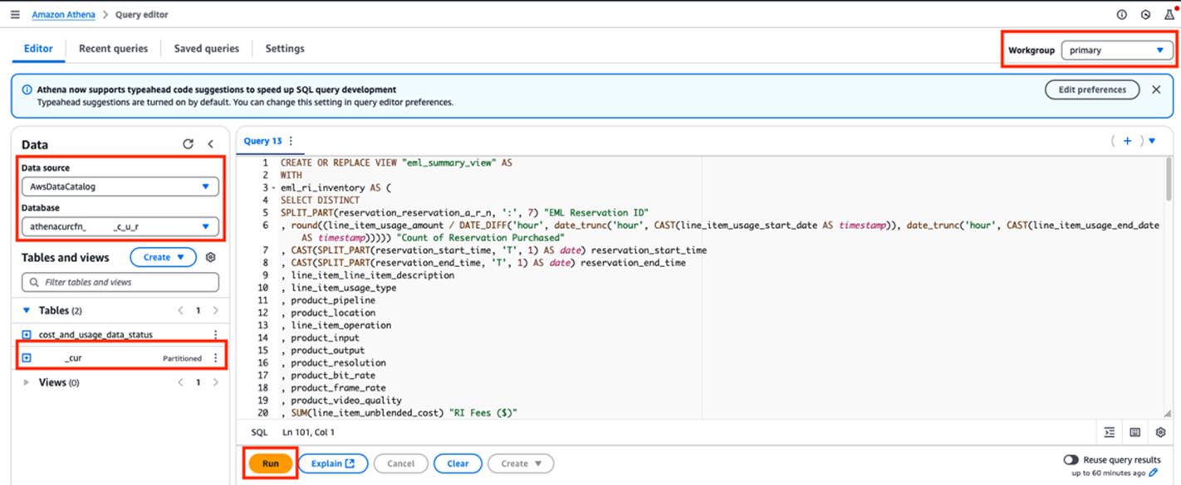1181x485 pixels.
Task: Collapse the Data sidebar panel
Action: (x=210, y=143)
